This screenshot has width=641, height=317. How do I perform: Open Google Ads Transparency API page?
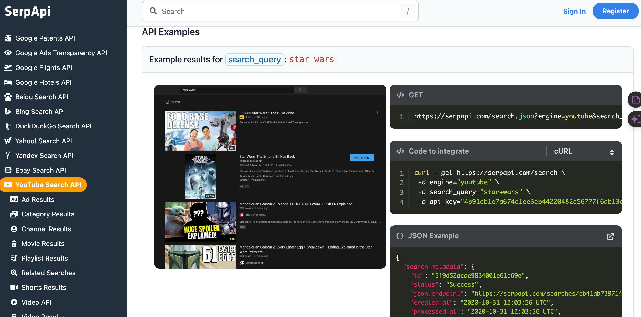tap(61, 53)
